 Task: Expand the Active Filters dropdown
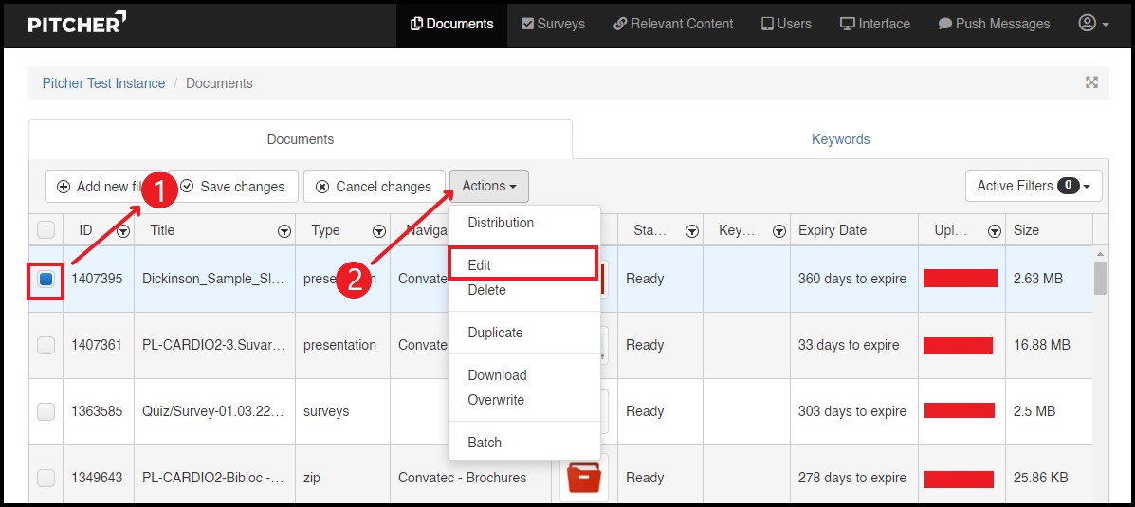1033,187
